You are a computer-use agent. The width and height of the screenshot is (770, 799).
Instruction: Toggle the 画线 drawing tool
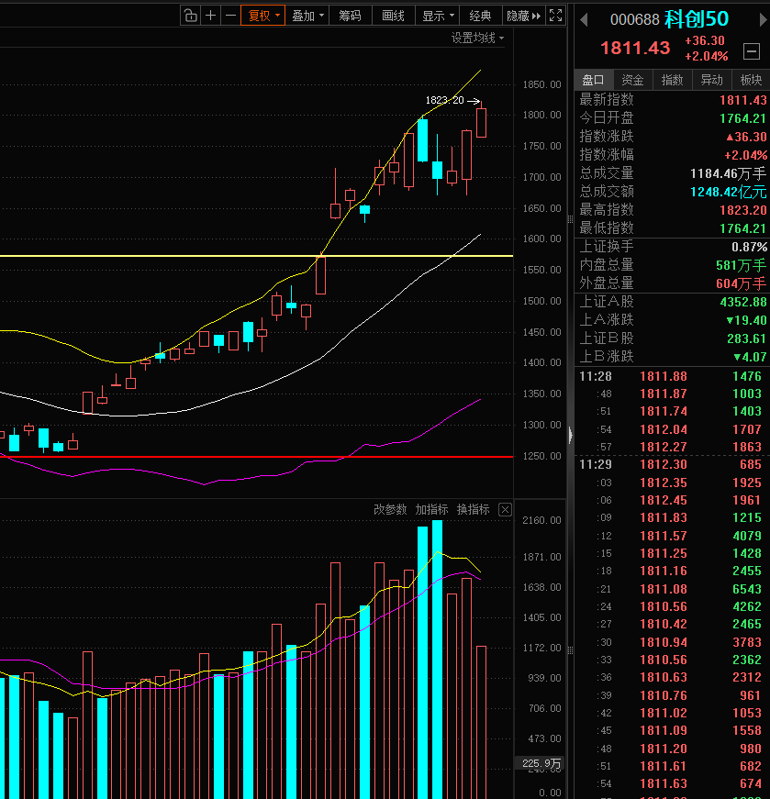point(393,16)
